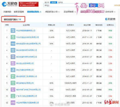Open the 天眼风险 tab
Screen dimensions: 120x107
7,12
